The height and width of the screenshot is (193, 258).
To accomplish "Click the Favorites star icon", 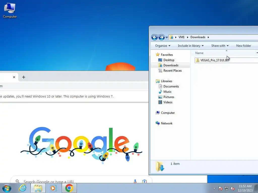I will point(157,54).
